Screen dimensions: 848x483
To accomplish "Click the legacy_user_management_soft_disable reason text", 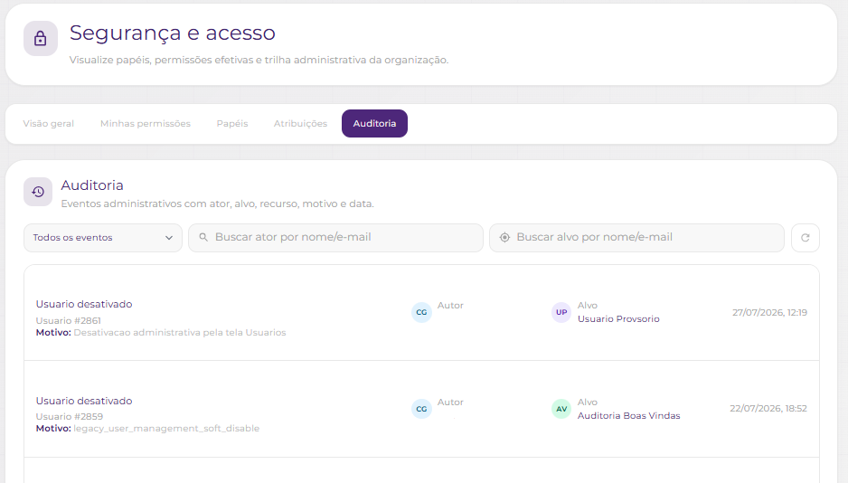I will [x=166, y=429].
